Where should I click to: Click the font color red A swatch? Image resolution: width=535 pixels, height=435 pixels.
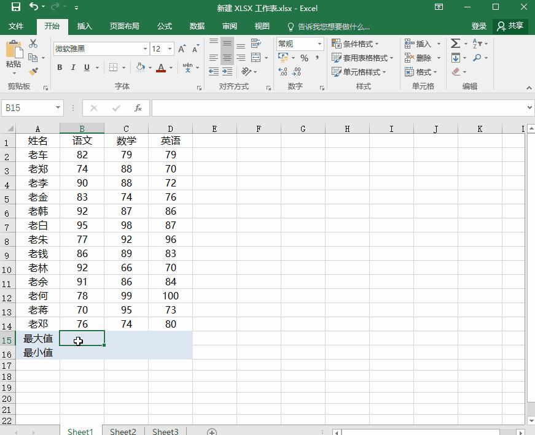[161, 67]
